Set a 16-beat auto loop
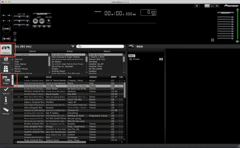The image size is (240, 148). [x=44, y=27]
